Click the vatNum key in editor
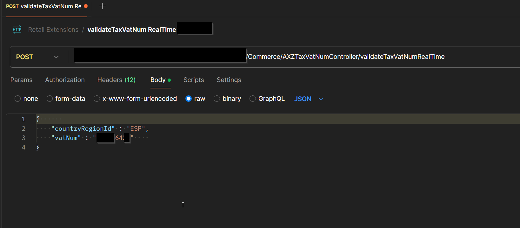 point(66,138)
